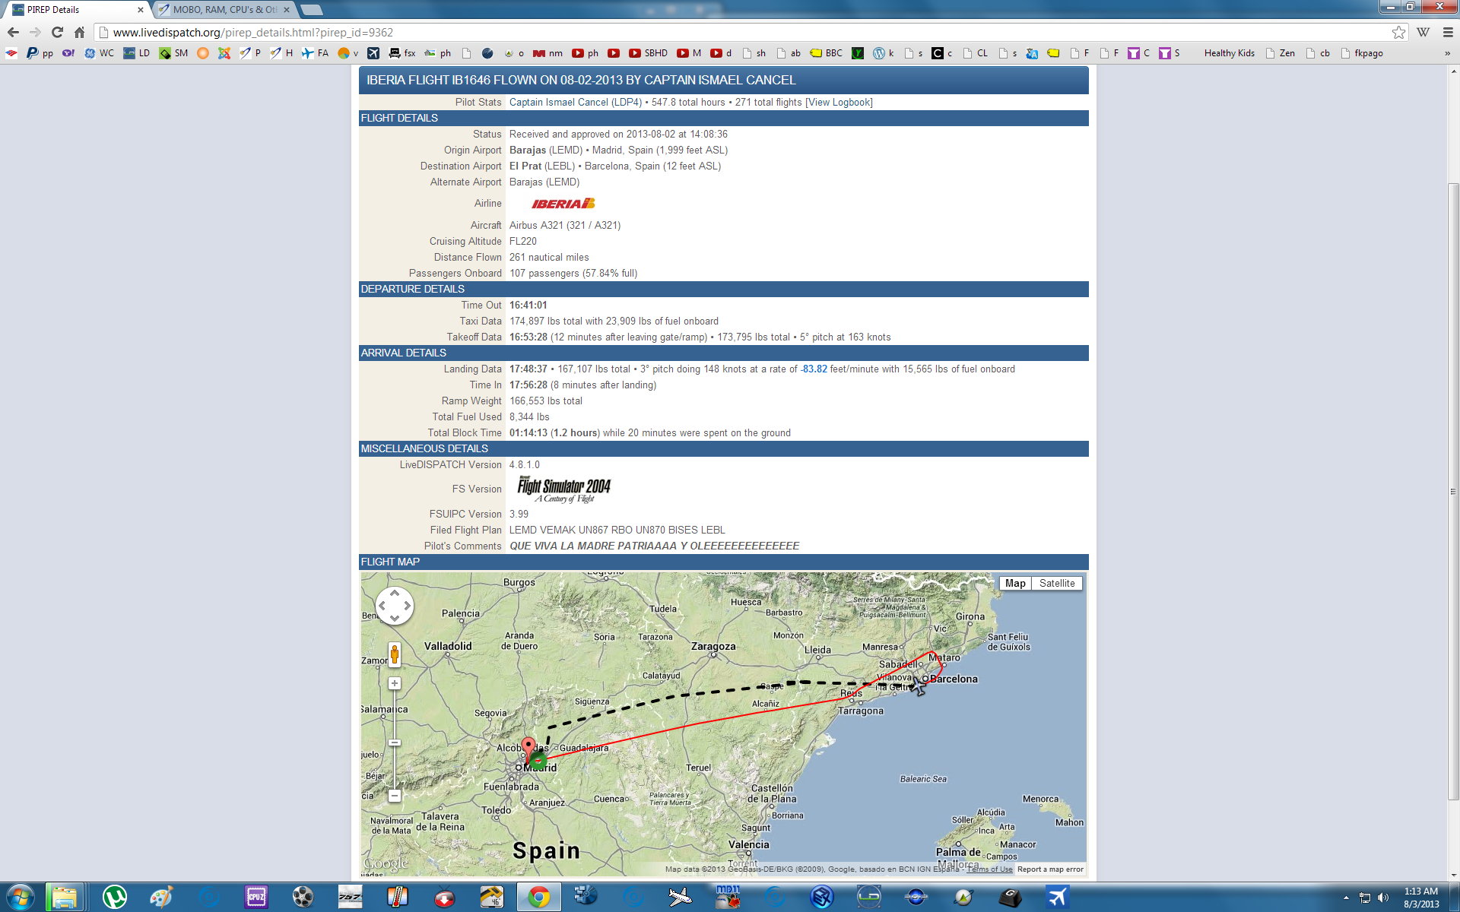Image resolution: width=1460 pixels, height=912 pixels.
Task: Click the address bar URL field
Action: [745, 32]
